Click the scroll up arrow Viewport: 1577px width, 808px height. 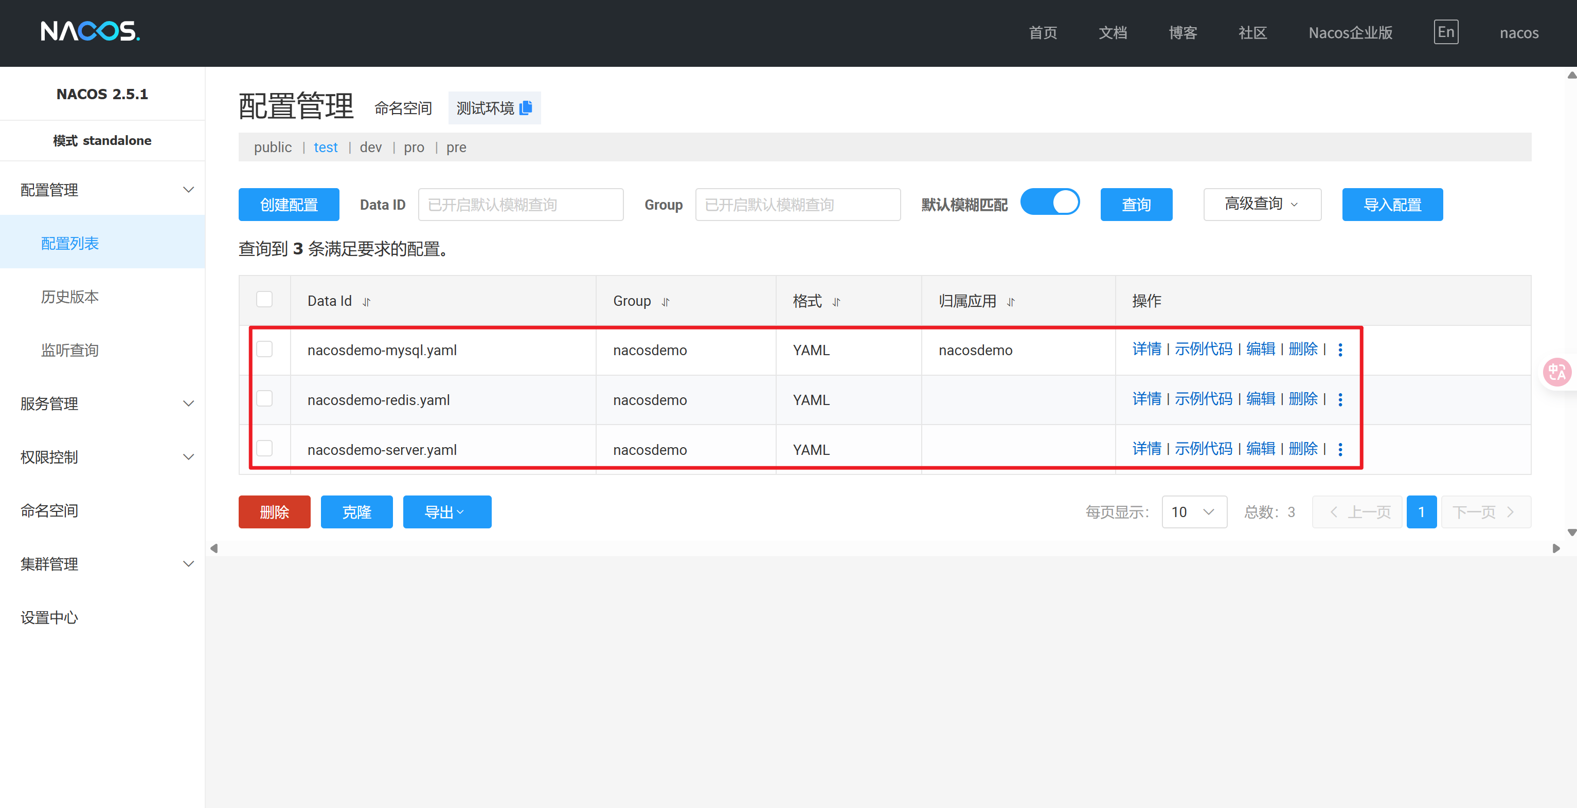(x=1571, y=75)
